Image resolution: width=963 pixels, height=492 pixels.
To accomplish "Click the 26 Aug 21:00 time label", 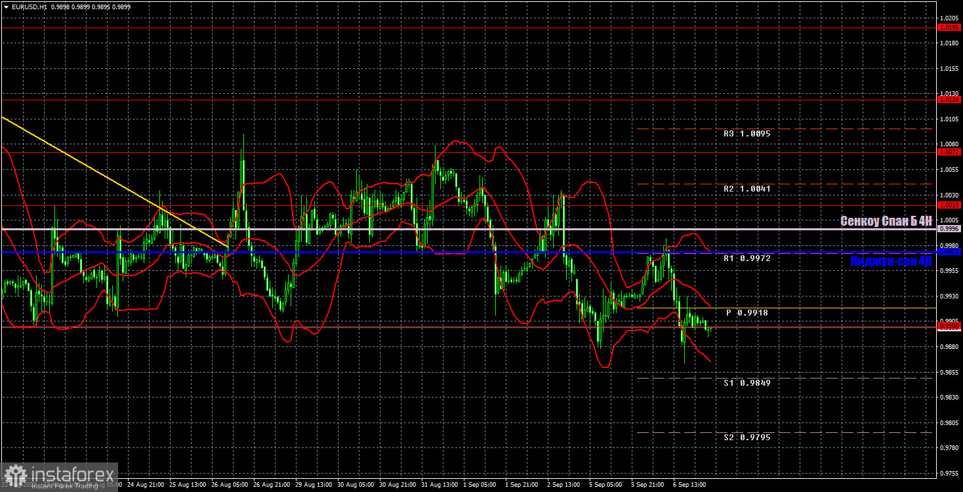I will coord(271,485).
